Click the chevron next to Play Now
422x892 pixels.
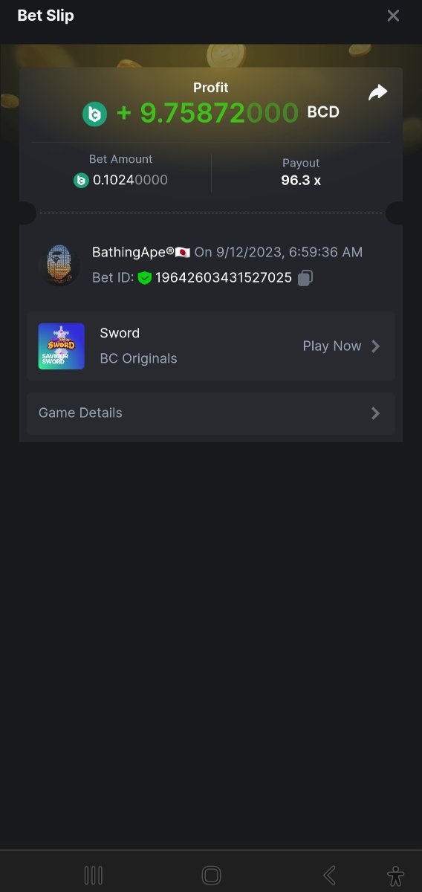375,346
